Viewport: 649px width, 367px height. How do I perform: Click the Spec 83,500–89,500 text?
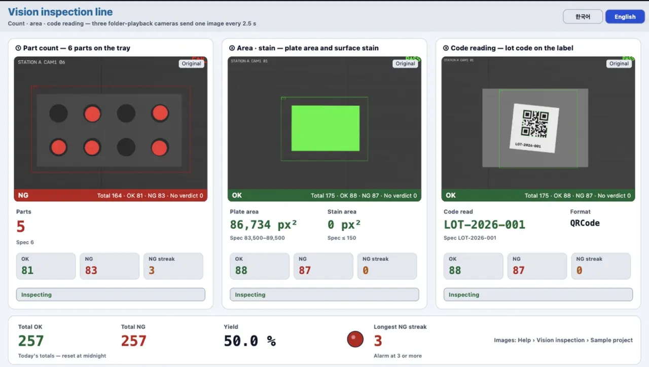pyautogui.click(x=258, y=238)
